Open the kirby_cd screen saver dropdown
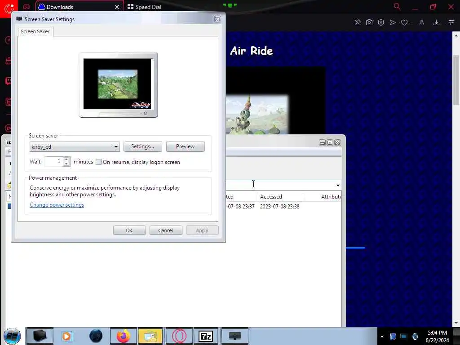 click(x=75, y=147)
